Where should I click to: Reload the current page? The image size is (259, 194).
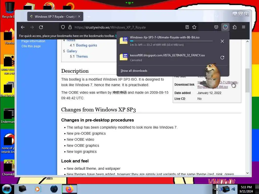click(41, 27)
